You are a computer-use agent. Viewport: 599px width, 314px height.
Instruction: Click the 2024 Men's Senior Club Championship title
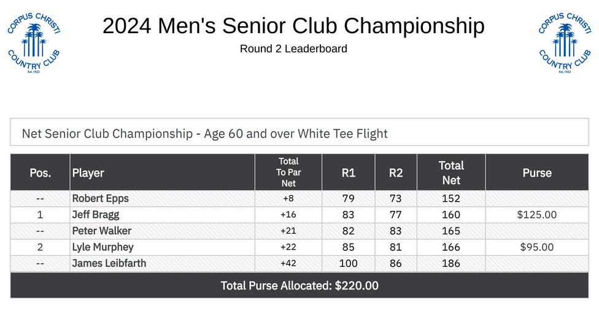coord(293,26)
